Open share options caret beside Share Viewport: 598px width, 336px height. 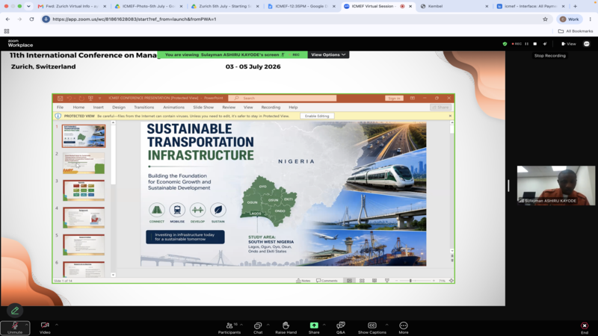pyautogui.click(x=324, y=325)
